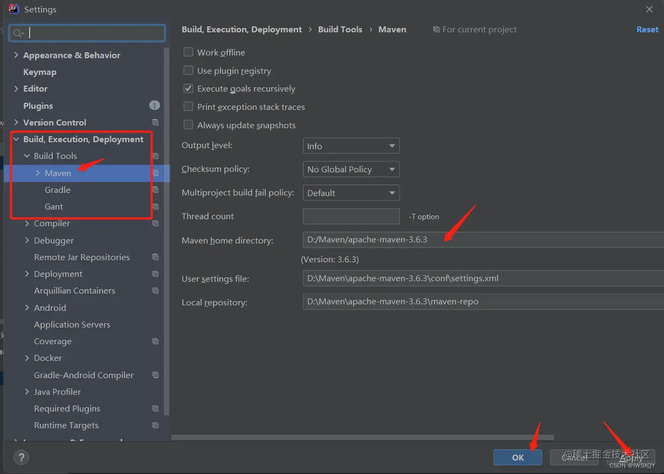Image resolution: width=664 pixels, height=474 pixels.
Task: Click project-level icon beside Version Control
Action: (156, 122)
